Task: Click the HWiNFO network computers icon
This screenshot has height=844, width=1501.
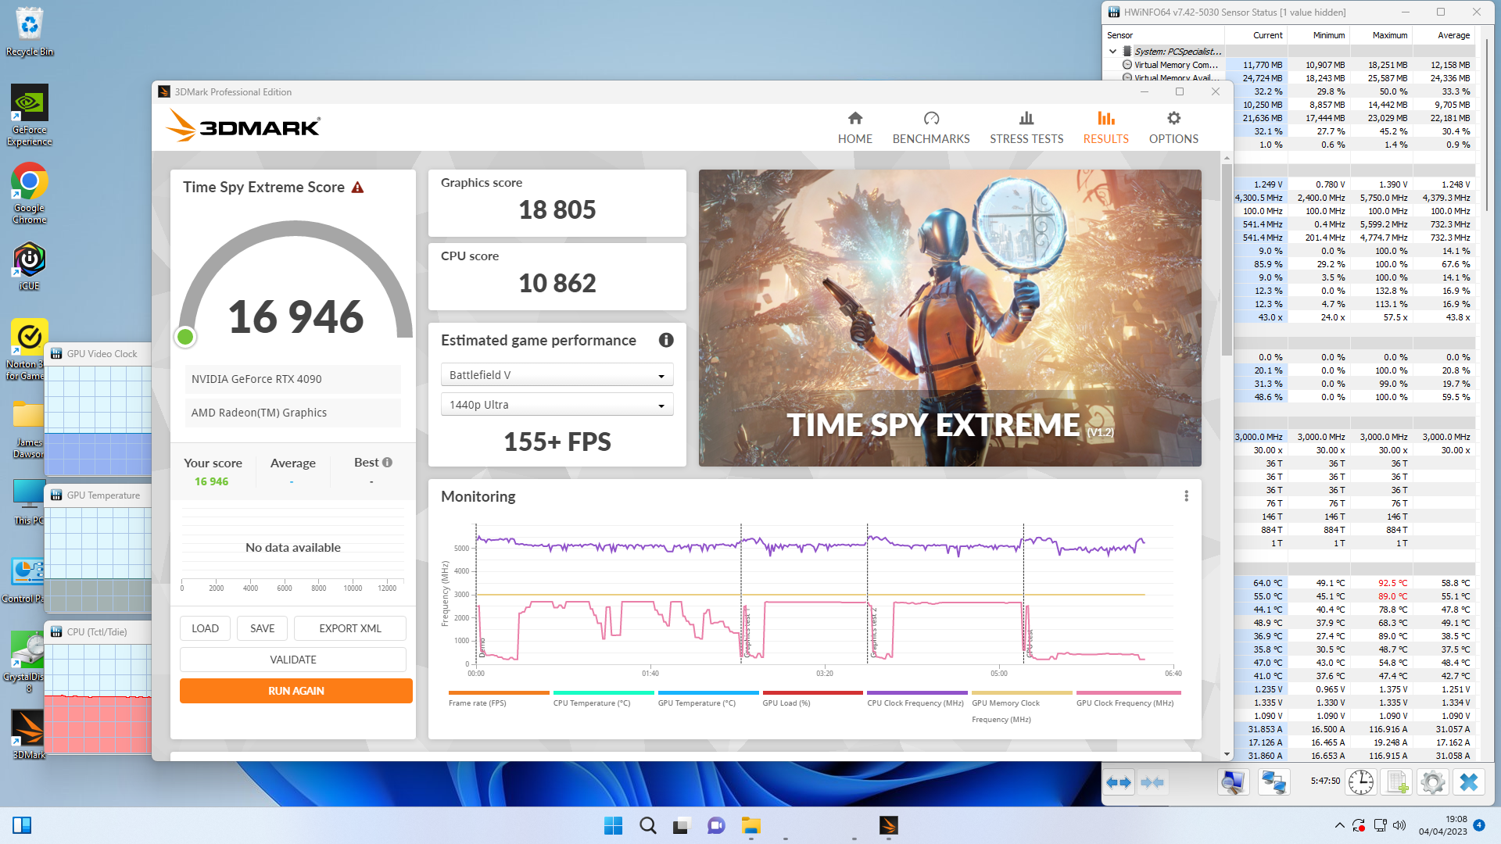Action: [1274, 782]
